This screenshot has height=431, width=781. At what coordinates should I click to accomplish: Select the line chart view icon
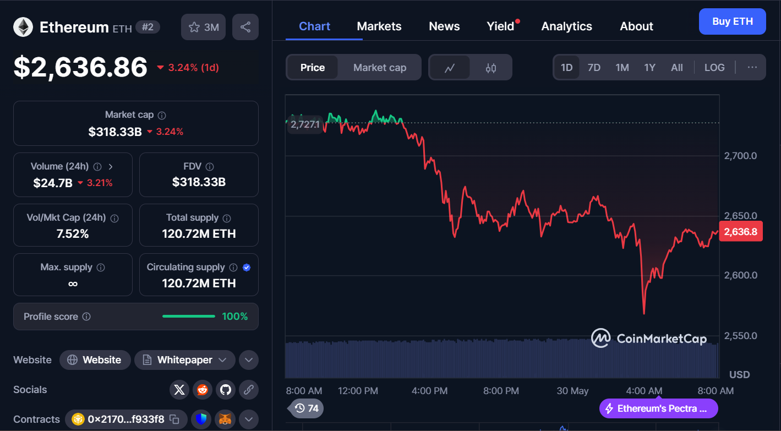coord(450,68)
